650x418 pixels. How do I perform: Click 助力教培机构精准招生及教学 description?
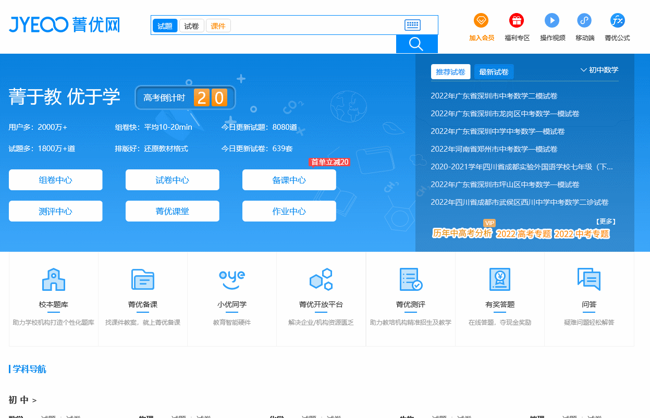(411, 323)
